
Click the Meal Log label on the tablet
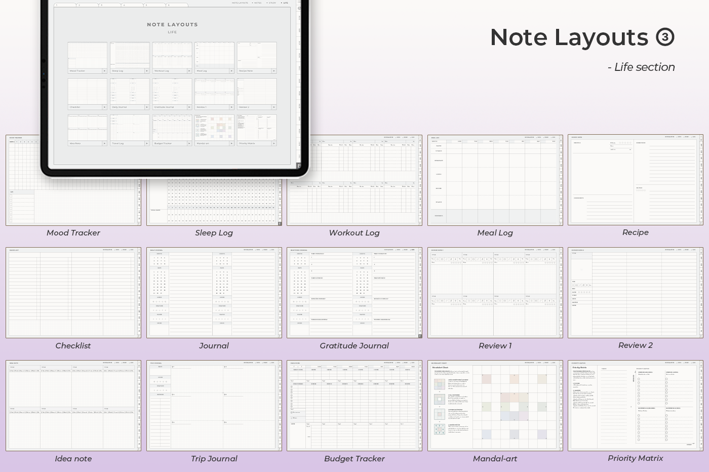202,71
